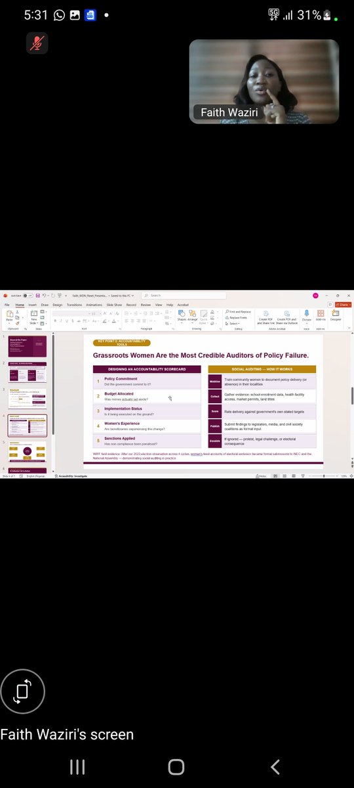Image resolution: width=354 pixels, height=788 pixels.
Task: Click 'Women's Experience' scorecard row
Action: tap(147, 426)
